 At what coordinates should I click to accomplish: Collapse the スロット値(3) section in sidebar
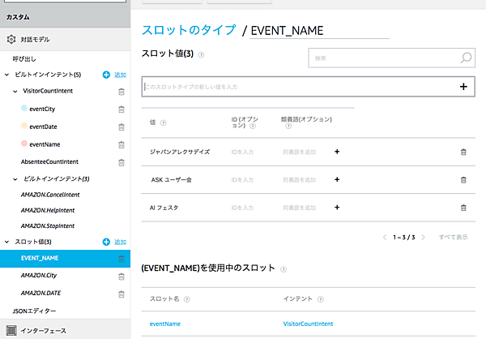click(x=7, y=242)
